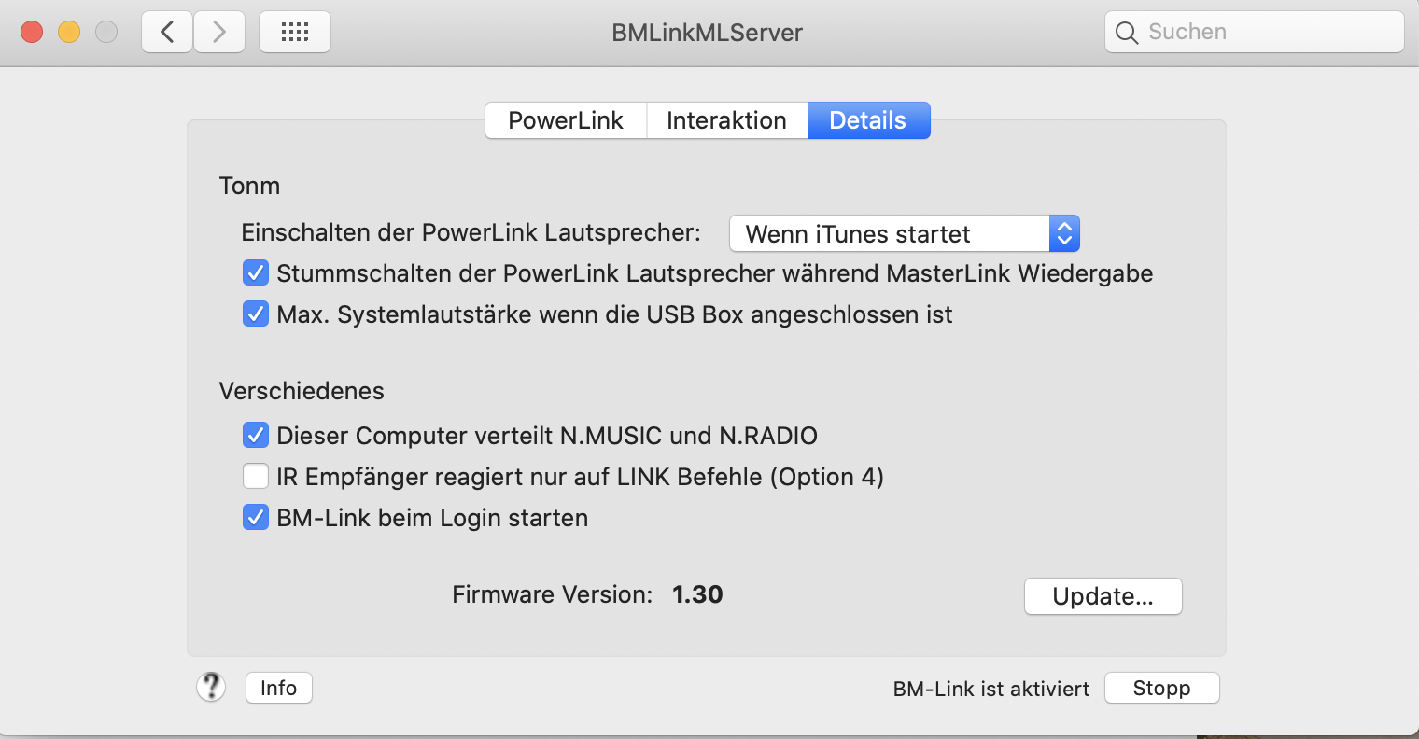Switch to the PowerLink tab
Viewport: 1419px width, 739px height.
[x=566, y=120]
